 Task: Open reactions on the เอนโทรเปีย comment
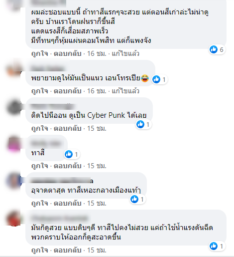(x=160, y=79)
